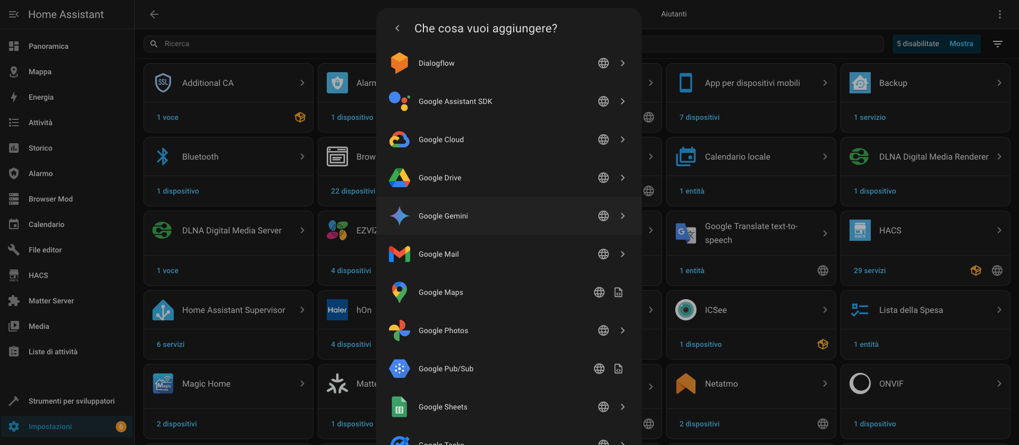
Task: Click the Strumenti per sviluppatori hammer icon
Action: coord(14,401)
